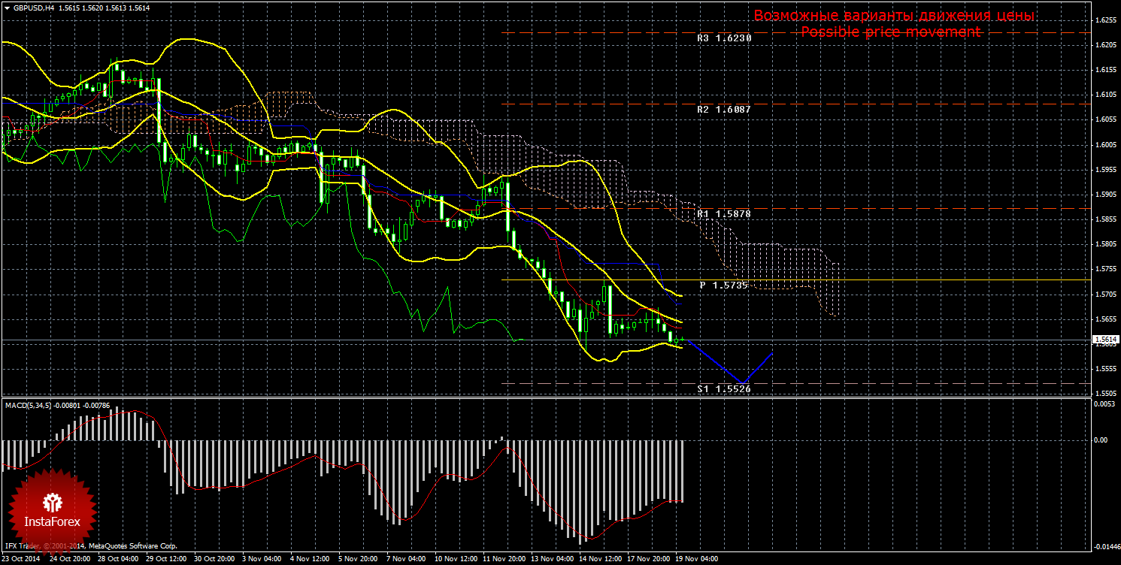Click price axis value 1.5555

click(1105, 369)
